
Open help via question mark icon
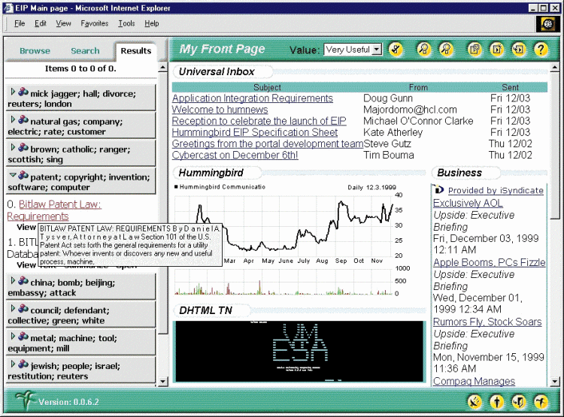[541, 50]
